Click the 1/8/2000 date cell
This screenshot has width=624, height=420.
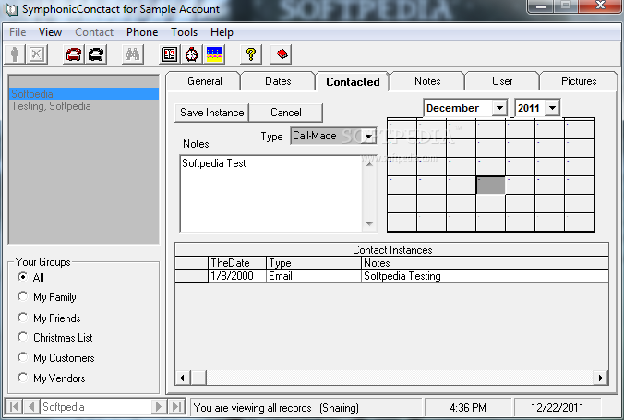pos(237,276)
